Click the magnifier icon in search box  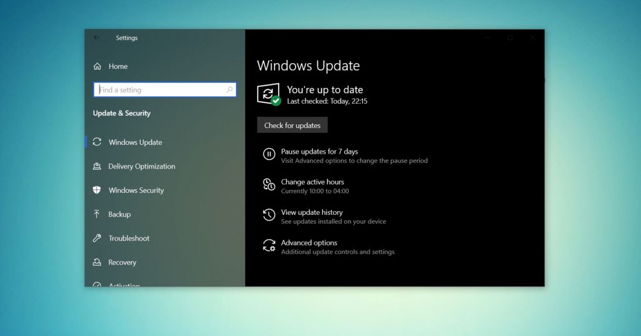click(229, 90)
